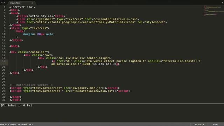Click the margin property in CSS
Viewport: 224px width, 126px height.
[x=28, y=34]
